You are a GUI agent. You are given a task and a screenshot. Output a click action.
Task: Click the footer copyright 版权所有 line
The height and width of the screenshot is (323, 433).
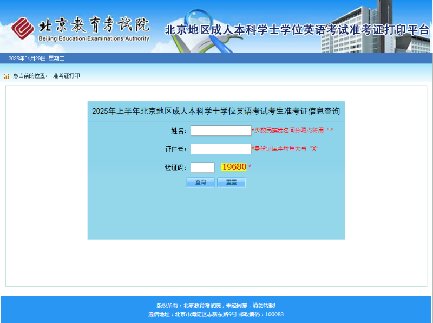click(x=216, y=306)
